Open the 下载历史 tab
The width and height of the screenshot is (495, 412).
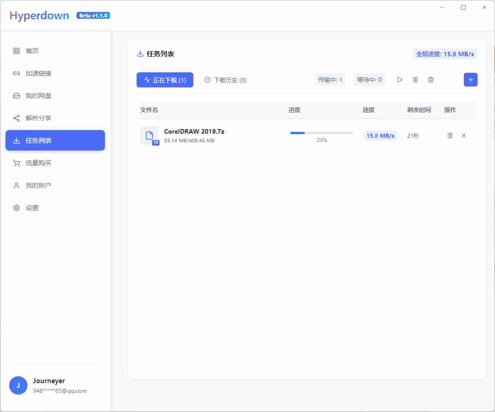pyautogui.click(x=225, y=80)
